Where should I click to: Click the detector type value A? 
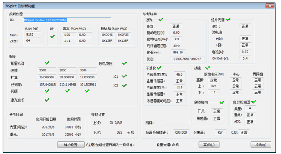(x=250, y=108)
